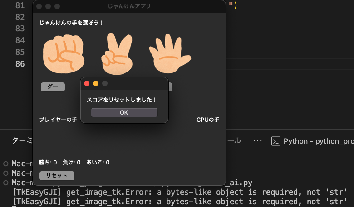The width and height of the screenshot is (354, 207).
Task: Select the Python terminal icon in panel
Action: click(x=275, y=141)
